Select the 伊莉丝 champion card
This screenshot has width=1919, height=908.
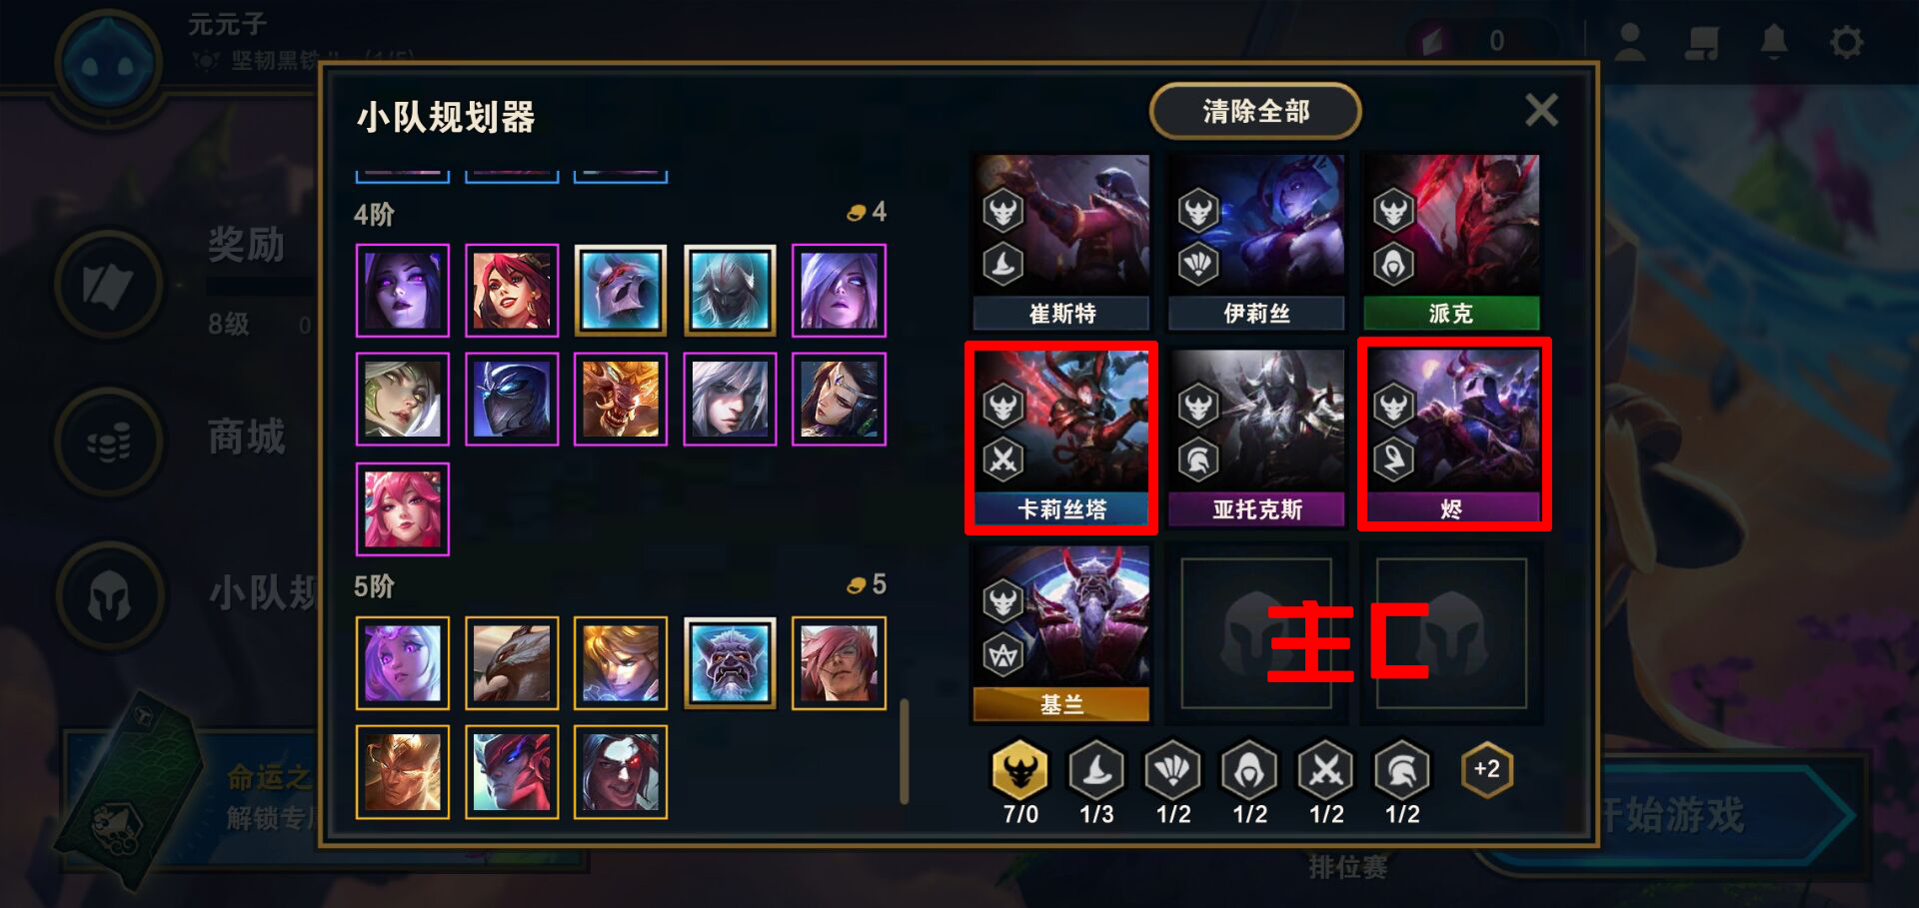tap(1256, 242)
